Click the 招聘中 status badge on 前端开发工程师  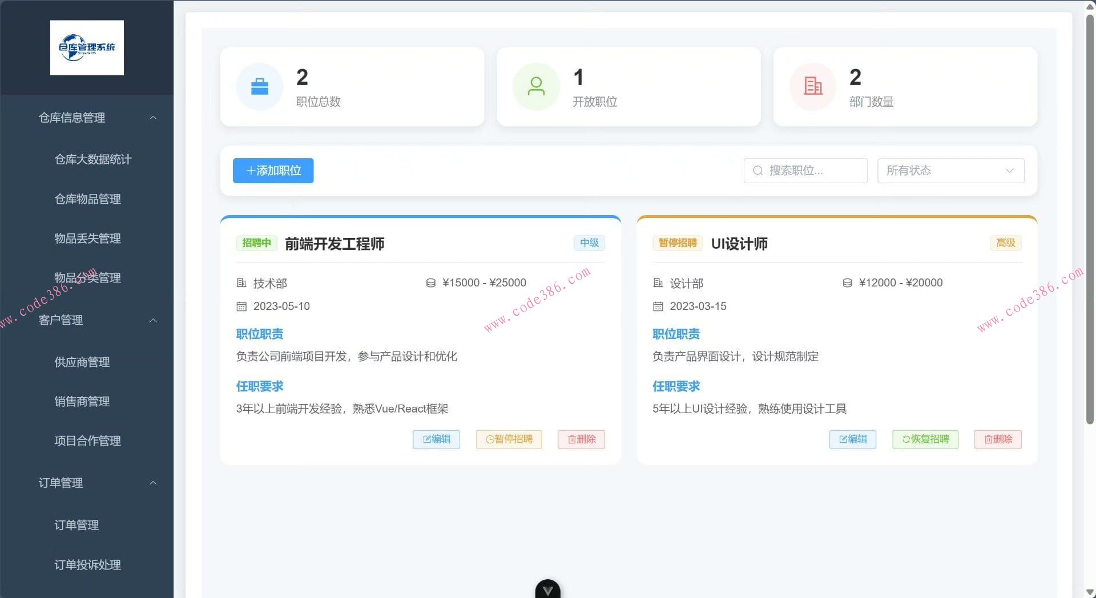tap(256, 243)
